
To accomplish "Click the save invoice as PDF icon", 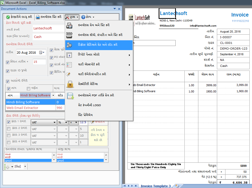I will pyautogui.click(x=70, y=96).
